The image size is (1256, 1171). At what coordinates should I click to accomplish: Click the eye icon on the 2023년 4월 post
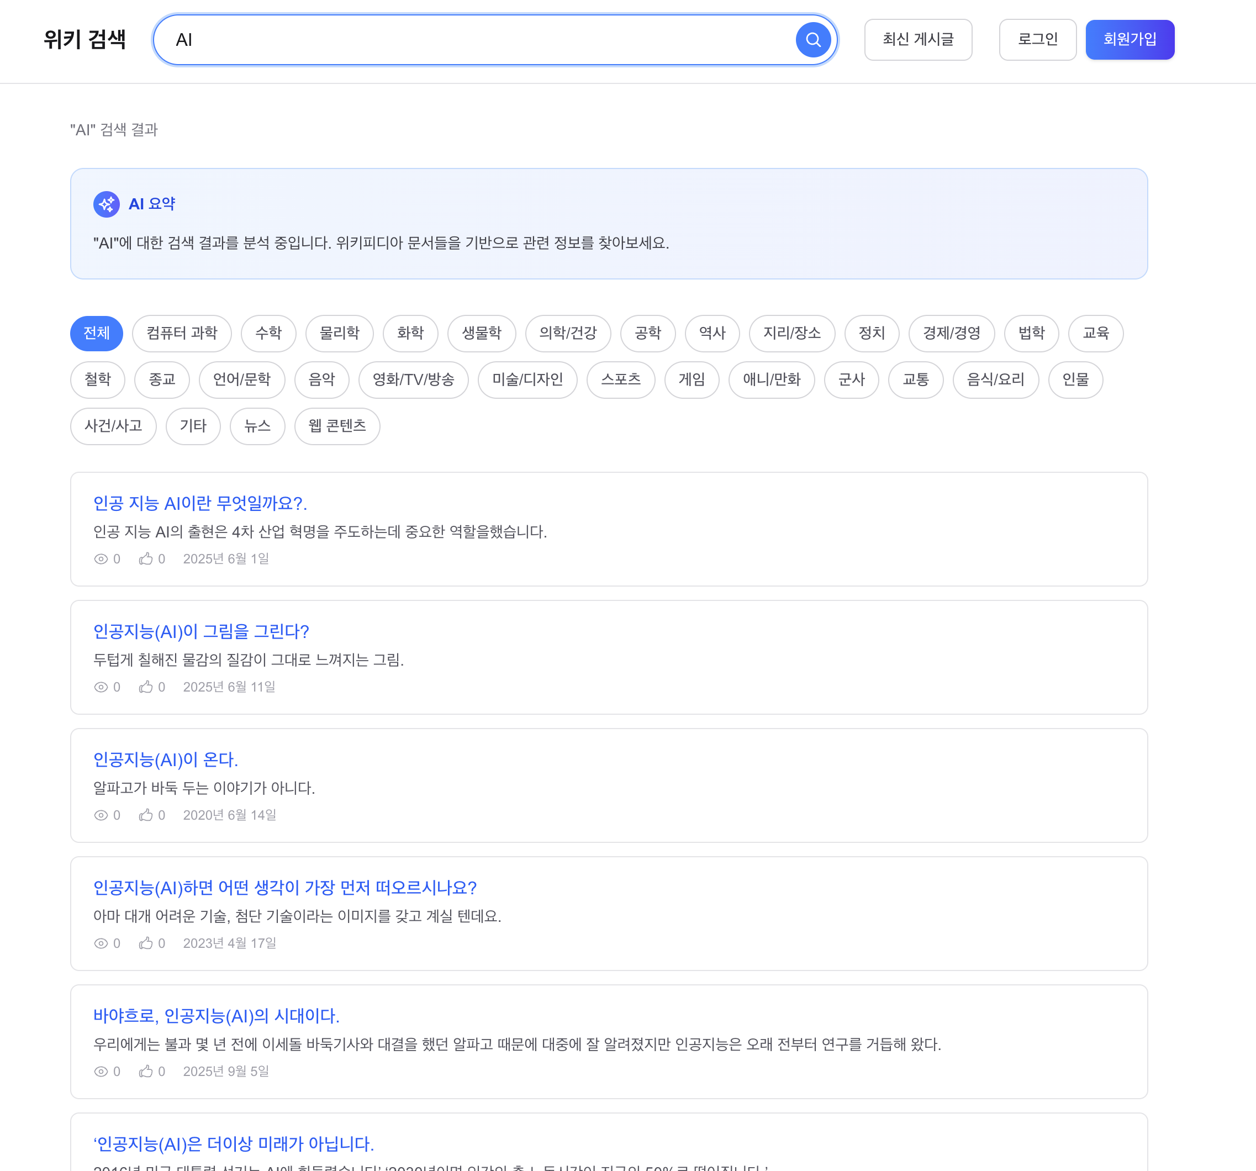pos(102,943)
